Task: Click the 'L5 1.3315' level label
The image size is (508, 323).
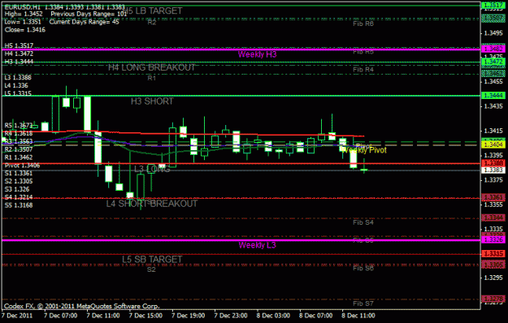Action: pyautogui.click(x=18, y=93)
